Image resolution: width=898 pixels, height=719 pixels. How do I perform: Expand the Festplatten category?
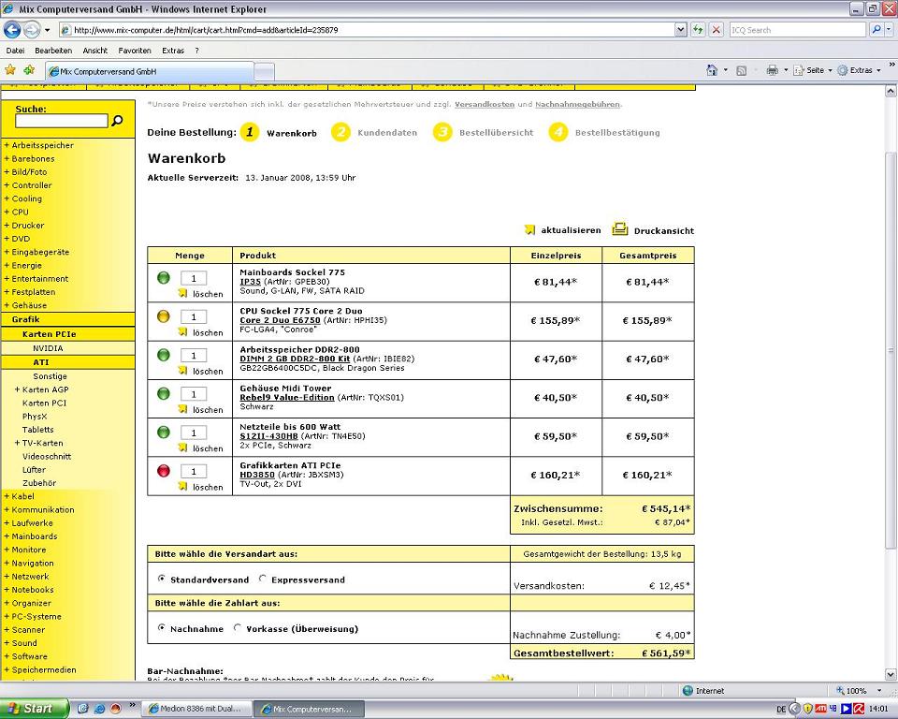7,292
